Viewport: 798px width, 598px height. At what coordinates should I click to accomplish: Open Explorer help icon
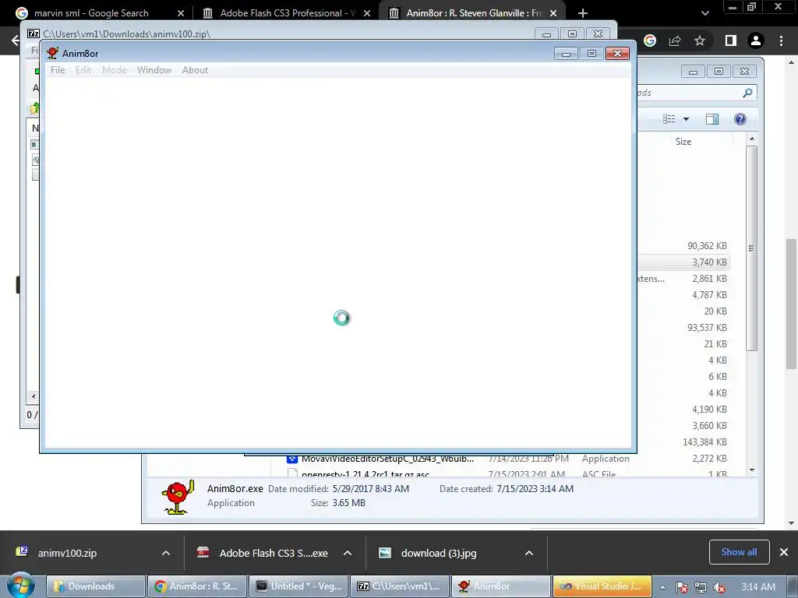click(740, 119)
